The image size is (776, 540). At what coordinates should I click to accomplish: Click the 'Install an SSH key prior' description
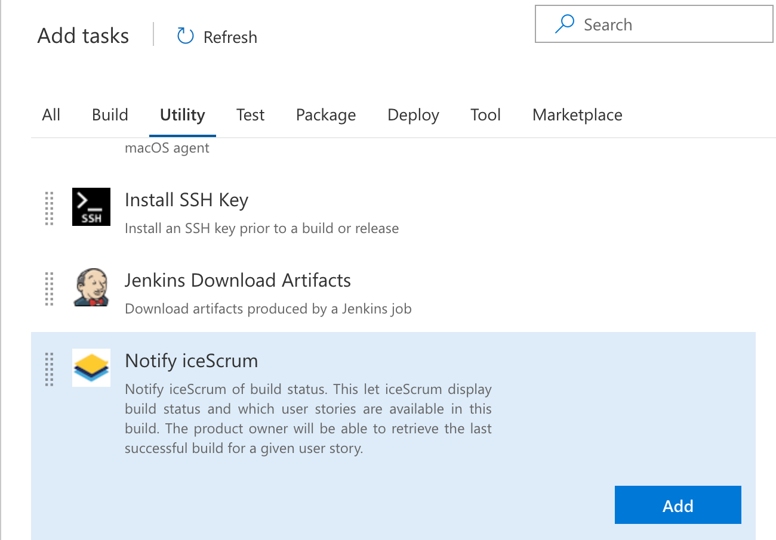[x=261, y=228]
